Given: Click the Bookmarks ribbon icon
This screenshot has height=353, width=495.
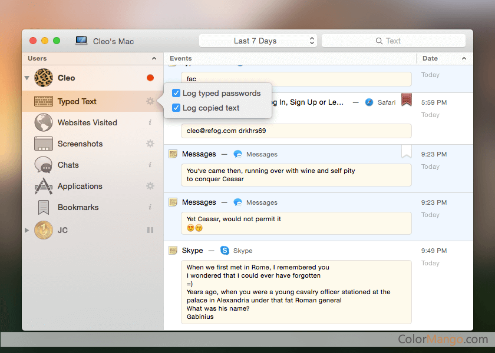Looking at the screenshot, I should [44, 207].
